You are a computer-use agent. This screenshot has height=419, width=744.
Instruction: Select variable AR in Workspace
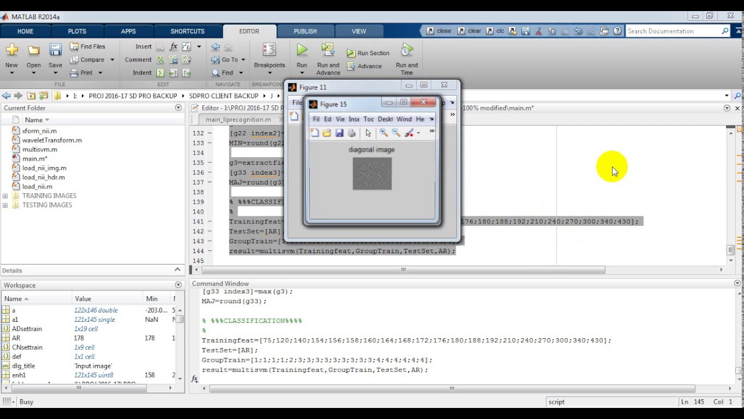coord(16,338)
